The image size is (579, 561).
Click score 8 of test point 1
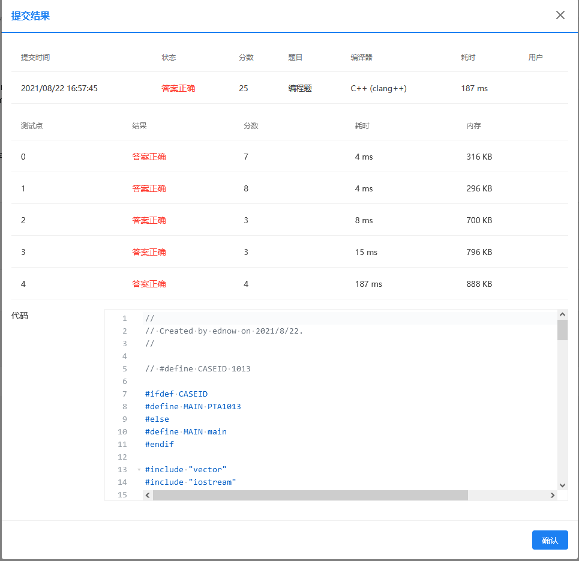246,188
